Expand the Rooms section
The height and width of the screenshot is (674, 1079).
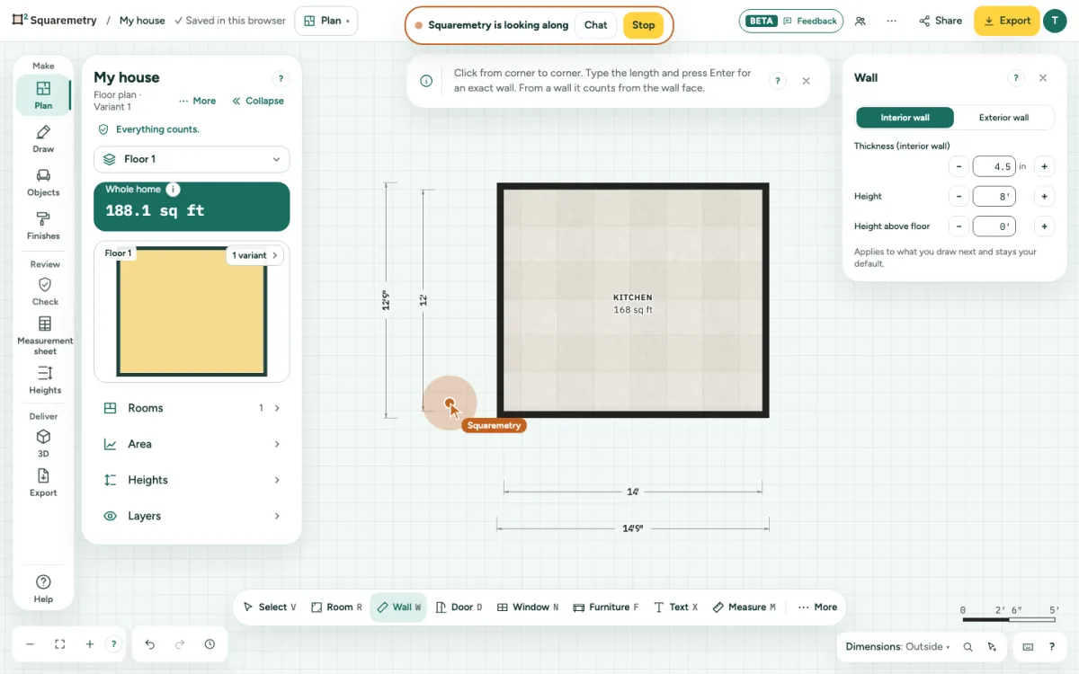(x=192, y=408)
